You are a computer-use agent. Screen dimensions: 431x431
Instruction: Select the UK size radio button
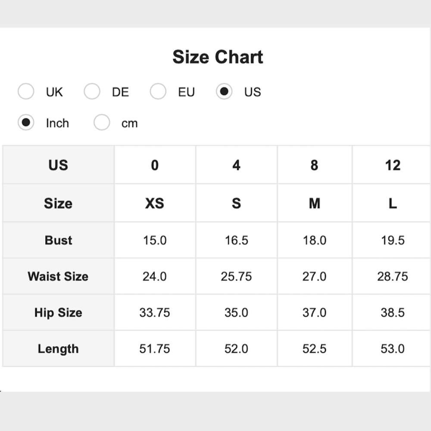(x=26, y=91)
